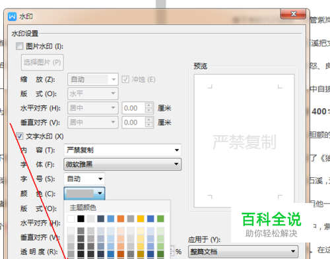Choose the gold yellow swatch in the top row
The width and height of the screenshot is (330, 259).
[x=141, y=219]
